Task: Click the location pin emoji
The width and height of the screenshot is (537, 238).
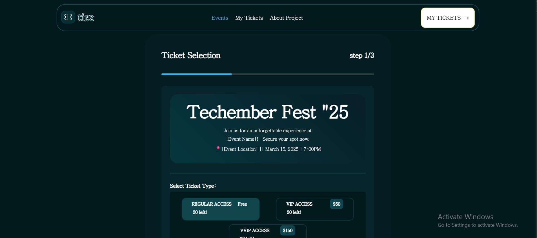Action: (x=218, y=149)
